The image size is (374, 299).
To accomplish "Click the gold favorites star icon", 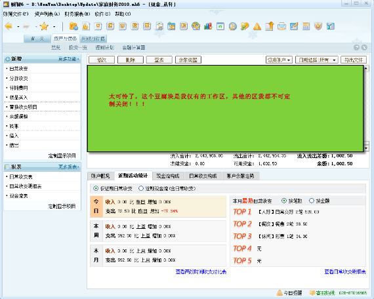I will point(44,26).
